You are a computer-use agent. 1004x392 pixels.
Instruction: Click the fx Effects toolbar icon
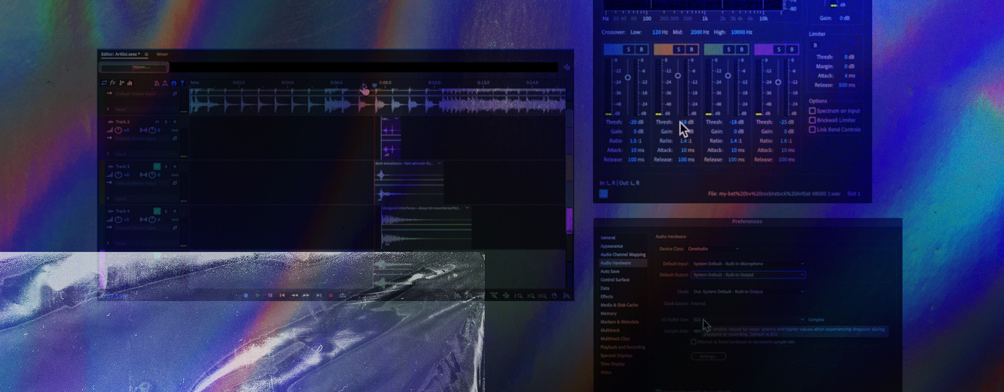click(112, 83)
